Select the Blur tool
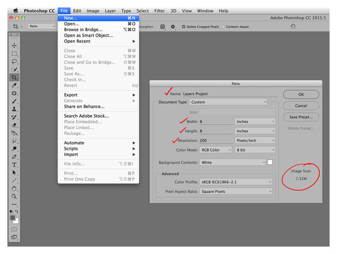This screenshot has height=254, width=337. (14, 141)
